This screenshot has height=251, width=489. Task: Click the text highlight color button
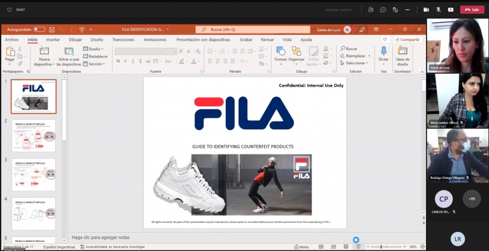[x=182, y=61]
